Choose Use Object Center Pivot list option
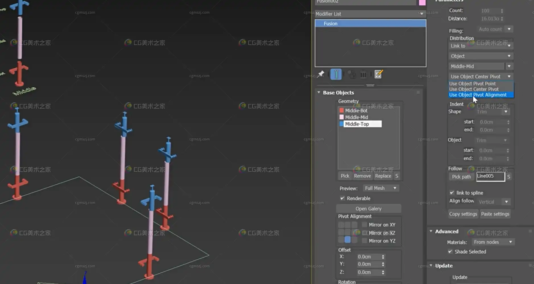 click(x=481, y=89)
